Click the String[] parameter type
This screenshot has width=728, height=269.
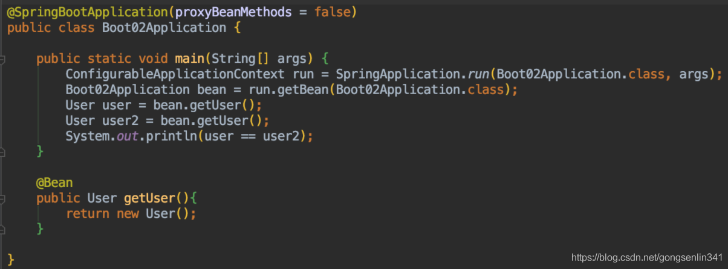point(241,59)
